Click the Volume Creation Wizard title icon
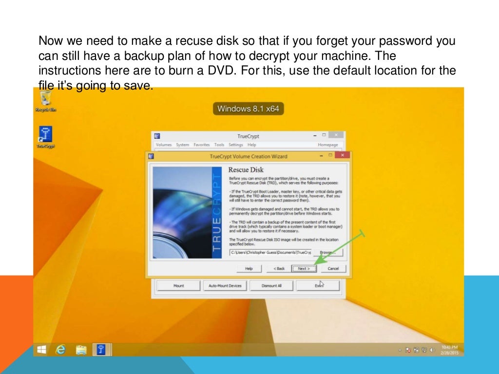 click(x=151, y=156)
